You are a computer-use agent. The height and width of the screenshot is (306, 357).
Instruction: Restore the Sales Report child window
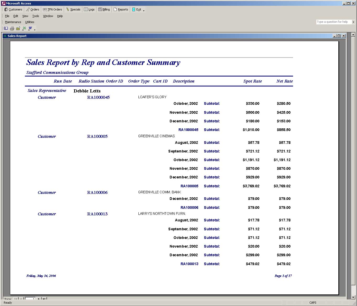pyautogui.click(x=339, y=36)
